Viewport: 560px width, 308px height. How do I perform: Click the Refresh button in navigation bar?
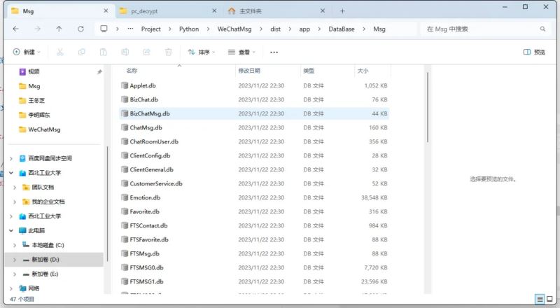click(80, 29)
